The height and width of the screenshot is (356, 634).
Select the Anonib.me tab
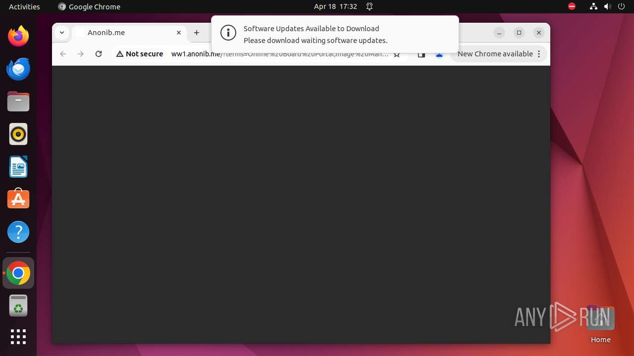tap(130, 33)
